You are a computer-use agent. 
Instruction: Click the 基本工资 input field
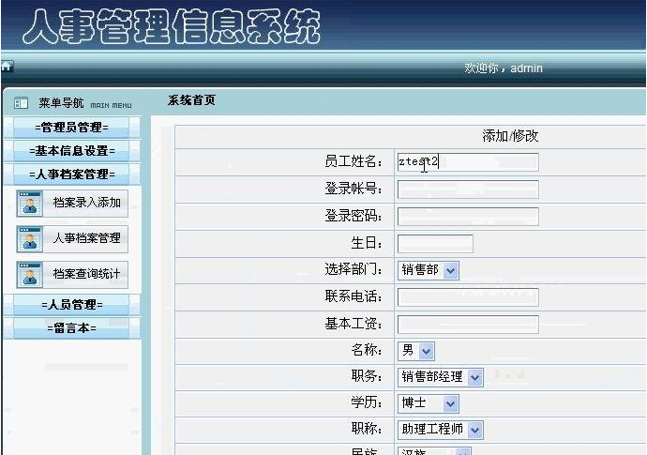[468, 325]
